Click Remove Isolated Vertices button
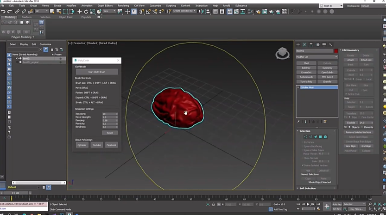Viewport: 386px width, 215px height. coord(358,132)
